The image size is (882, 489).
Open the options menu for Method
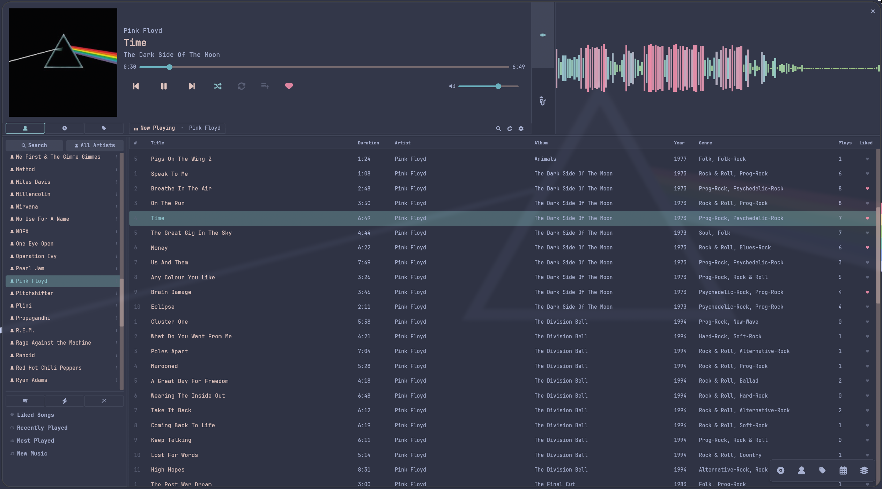117,170
